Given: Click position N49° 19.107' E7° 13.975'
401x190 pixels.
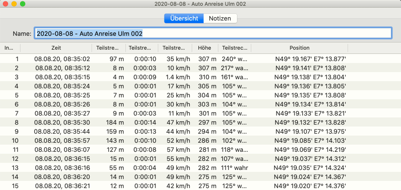Looking at the screenshot, I should pyautogui.click(x=310, y=132).
